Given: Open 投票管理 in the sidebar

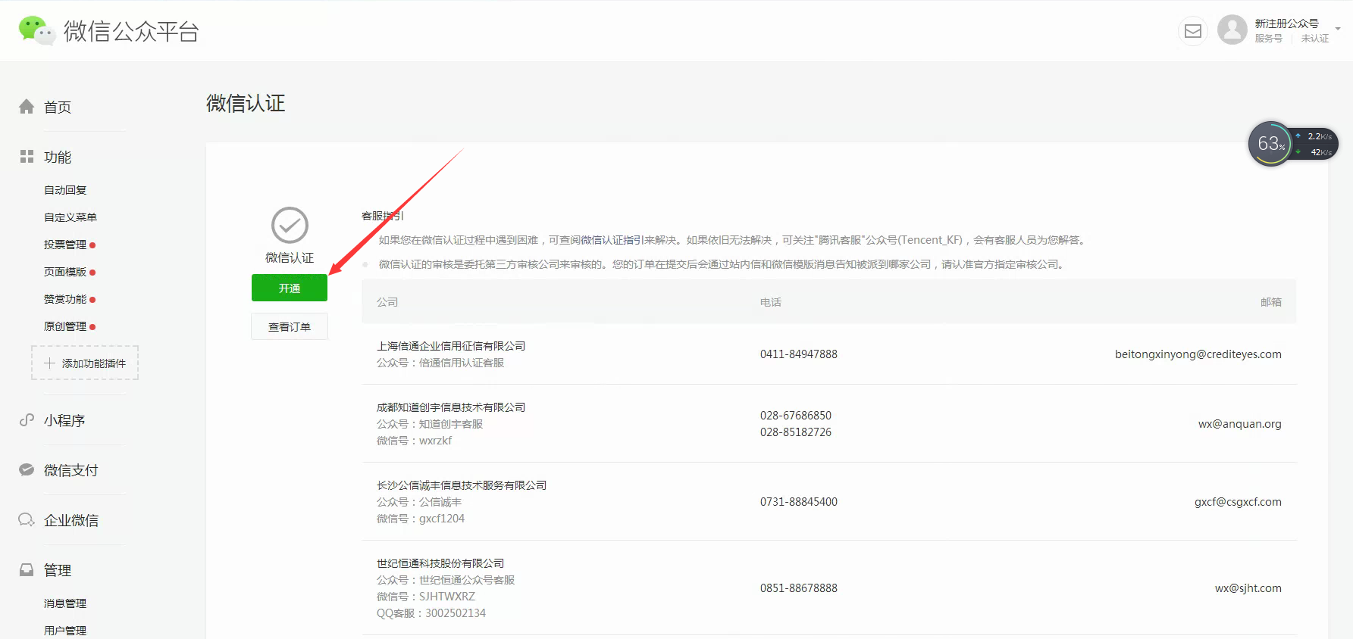Looking at the screenshot, I should 65,245.
